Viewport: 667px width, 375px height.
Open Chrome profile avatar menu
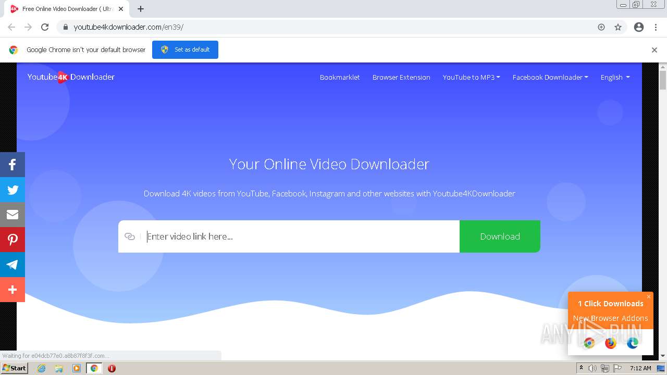tap(639, 27)
